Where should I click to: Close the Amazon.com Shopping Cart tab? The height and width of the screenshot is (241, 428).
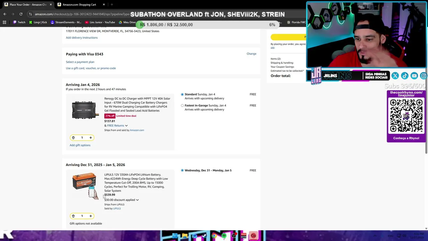[104, 5]
